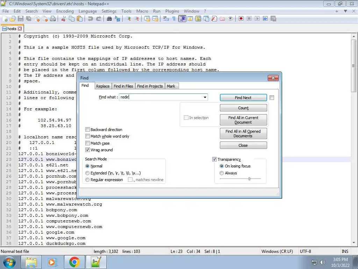Screen dimensions: 358x269
Task: Toggle Show All Characters pilcrow icon
Action: [x=174, y=19]
